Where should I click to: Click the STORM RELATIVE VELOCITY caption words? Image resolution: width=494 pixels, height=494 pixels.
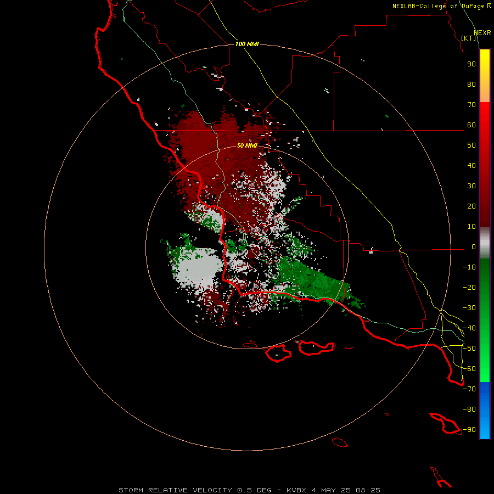click(x=176, y=490)
